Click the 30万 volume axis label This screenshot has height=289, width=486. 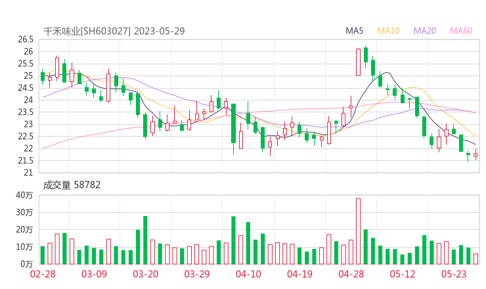pos(24,212)
